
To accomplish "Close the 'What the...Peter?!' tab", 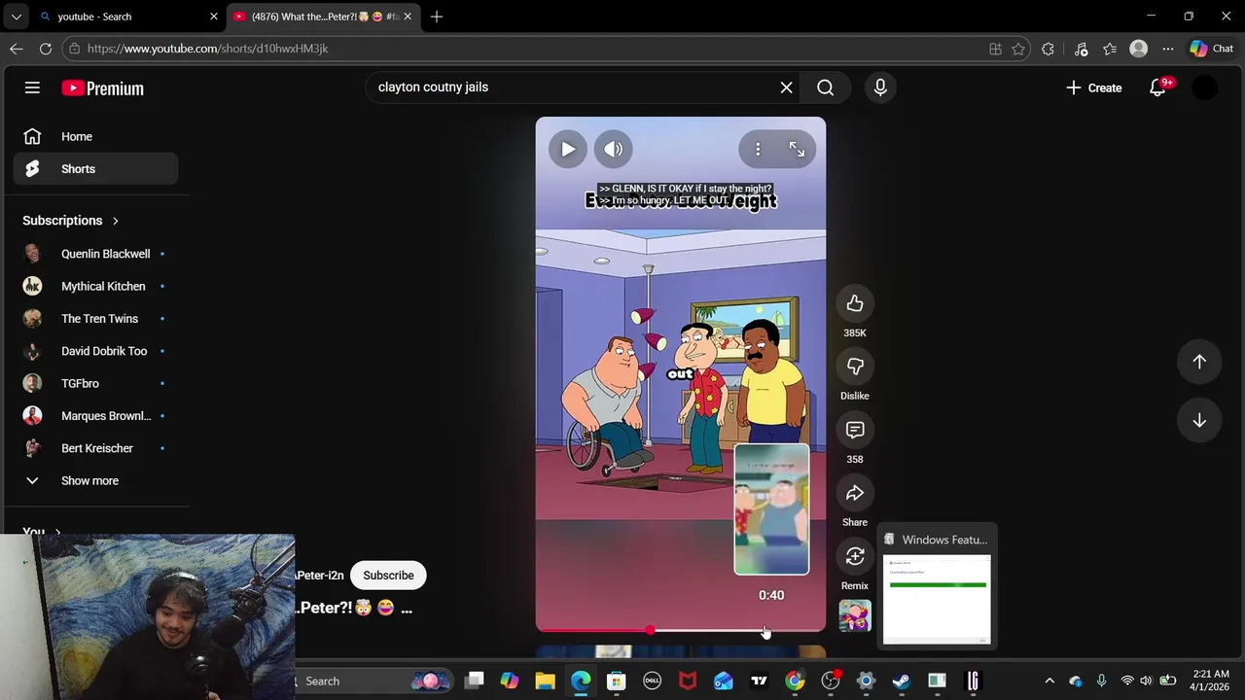I will 408,17.
